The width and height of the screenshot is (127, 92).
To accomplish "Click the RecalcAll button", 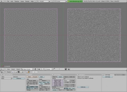I will pos(35,77).
